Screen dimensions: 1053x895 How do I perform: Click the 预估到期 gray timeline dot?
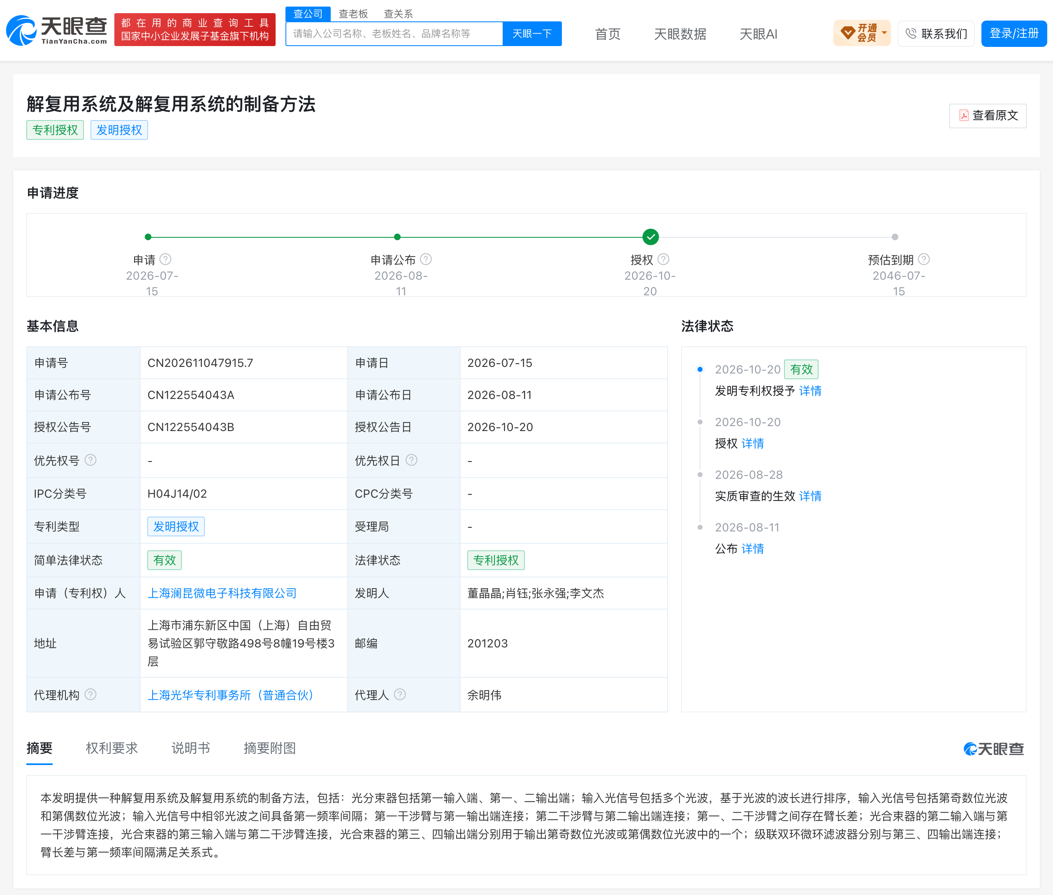click(895, 237)
